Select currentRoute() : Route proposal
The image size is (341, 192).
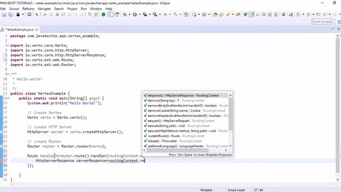tap(185, 136)
